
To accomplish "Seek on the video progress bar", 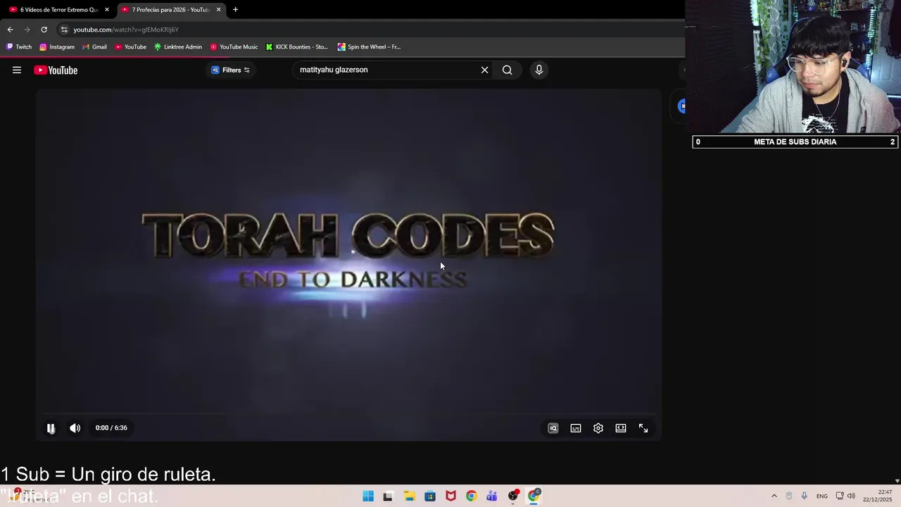I will [348, 414].
